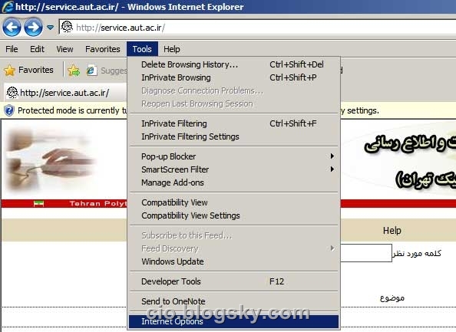Click the Forward navigation arrow button
This screenshot has width=456, height=332.
tap(33, 28)
